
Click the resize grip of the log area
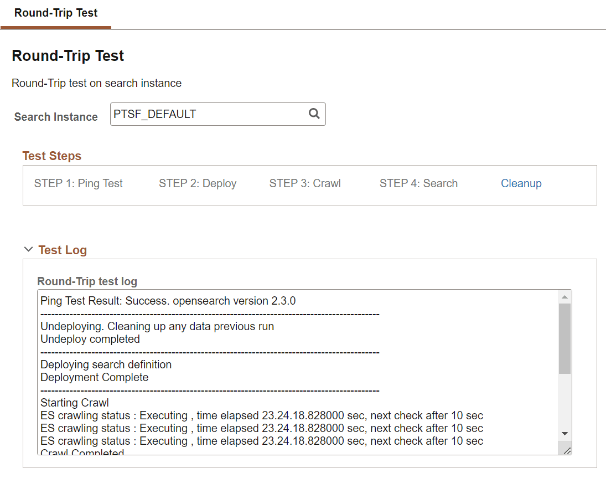(566, 450)
